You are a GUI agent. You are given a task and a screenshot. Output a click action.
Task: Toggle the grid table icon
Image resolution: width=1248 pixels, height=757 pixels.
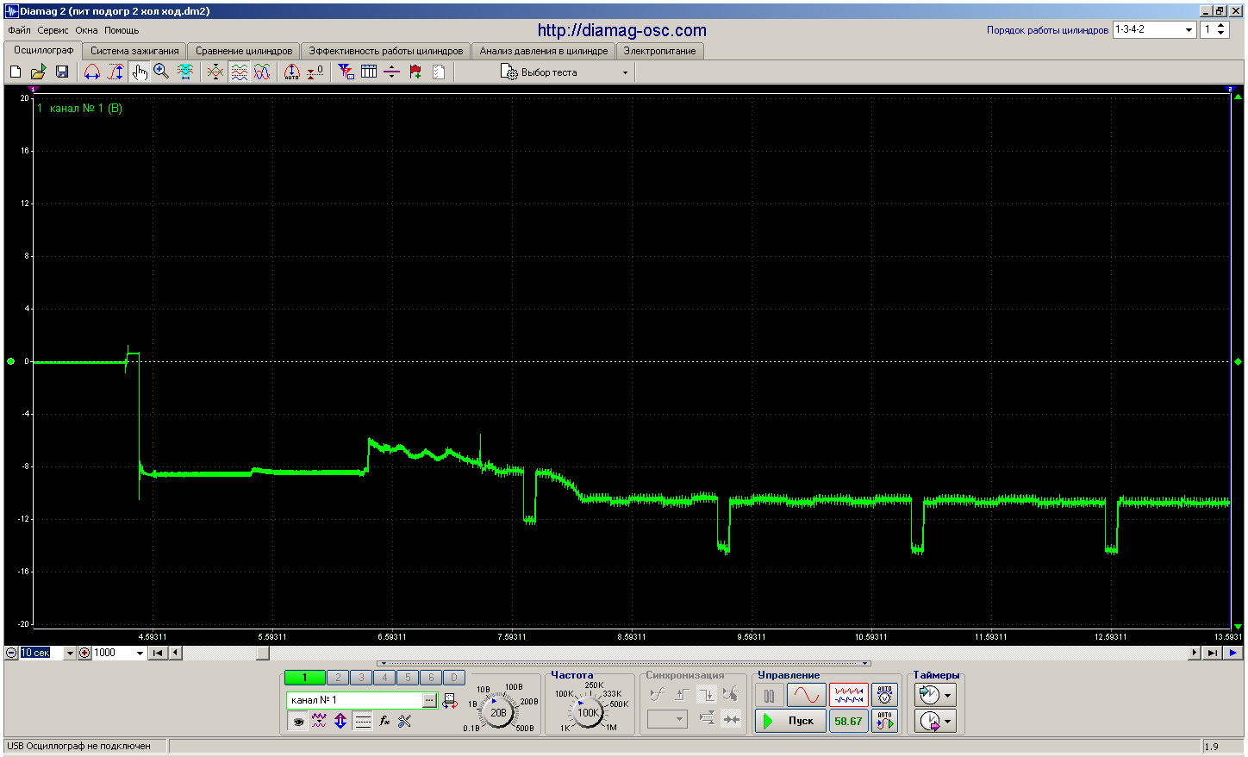tap(369, 72)
